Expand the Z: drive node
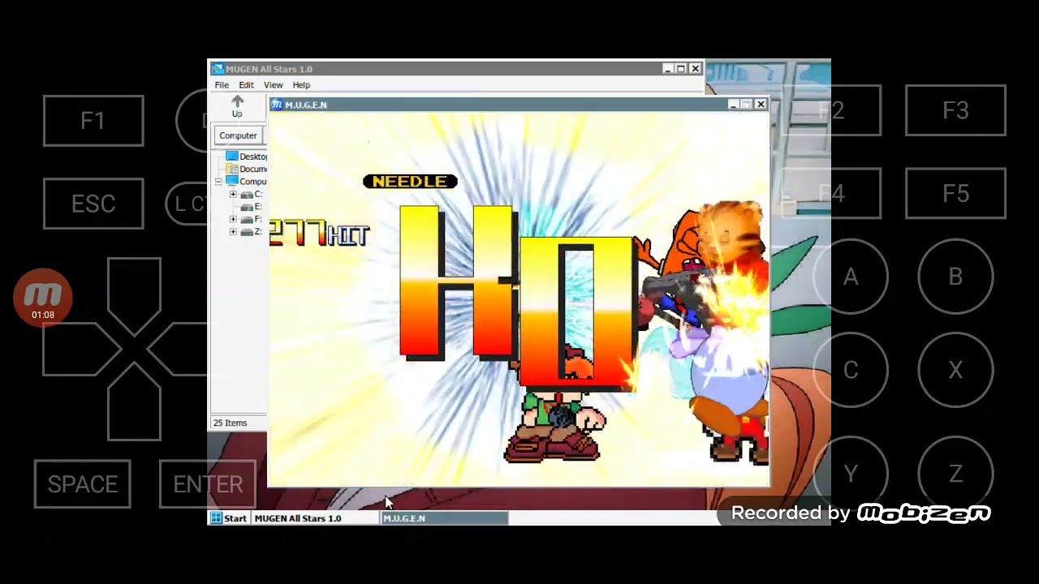This screenshot has width=1039, height=584. pyautogui.click(x=233, y=232)
